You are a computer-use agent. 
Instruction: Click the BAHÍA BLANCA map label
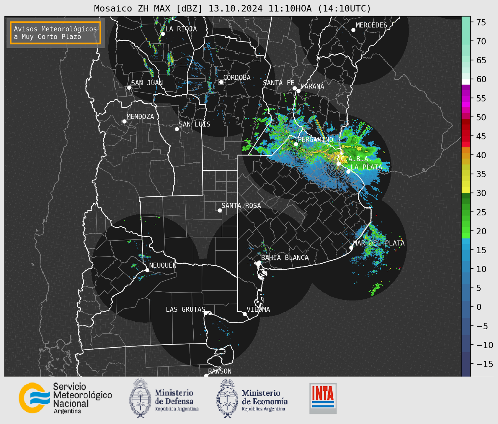coord(285,257)
